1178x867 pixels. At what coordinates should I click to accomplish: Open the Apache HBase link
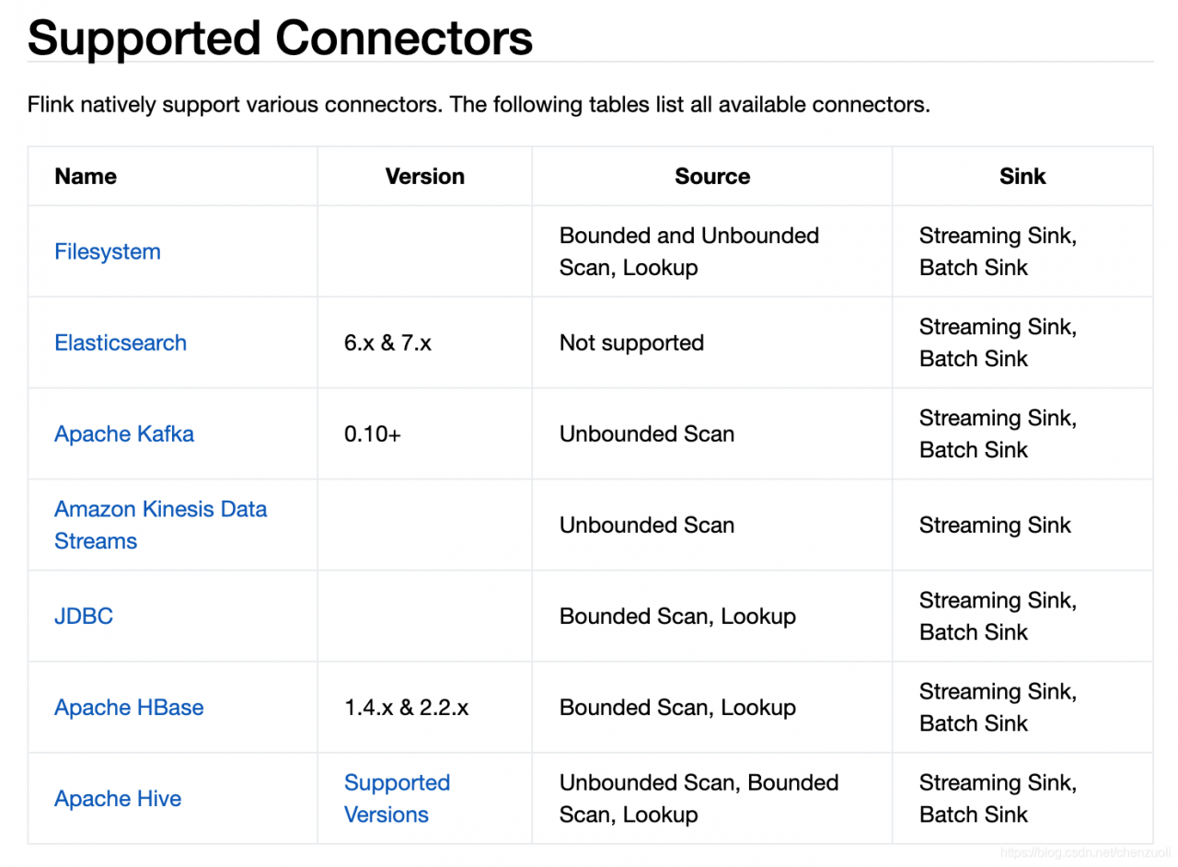(129, 707)
